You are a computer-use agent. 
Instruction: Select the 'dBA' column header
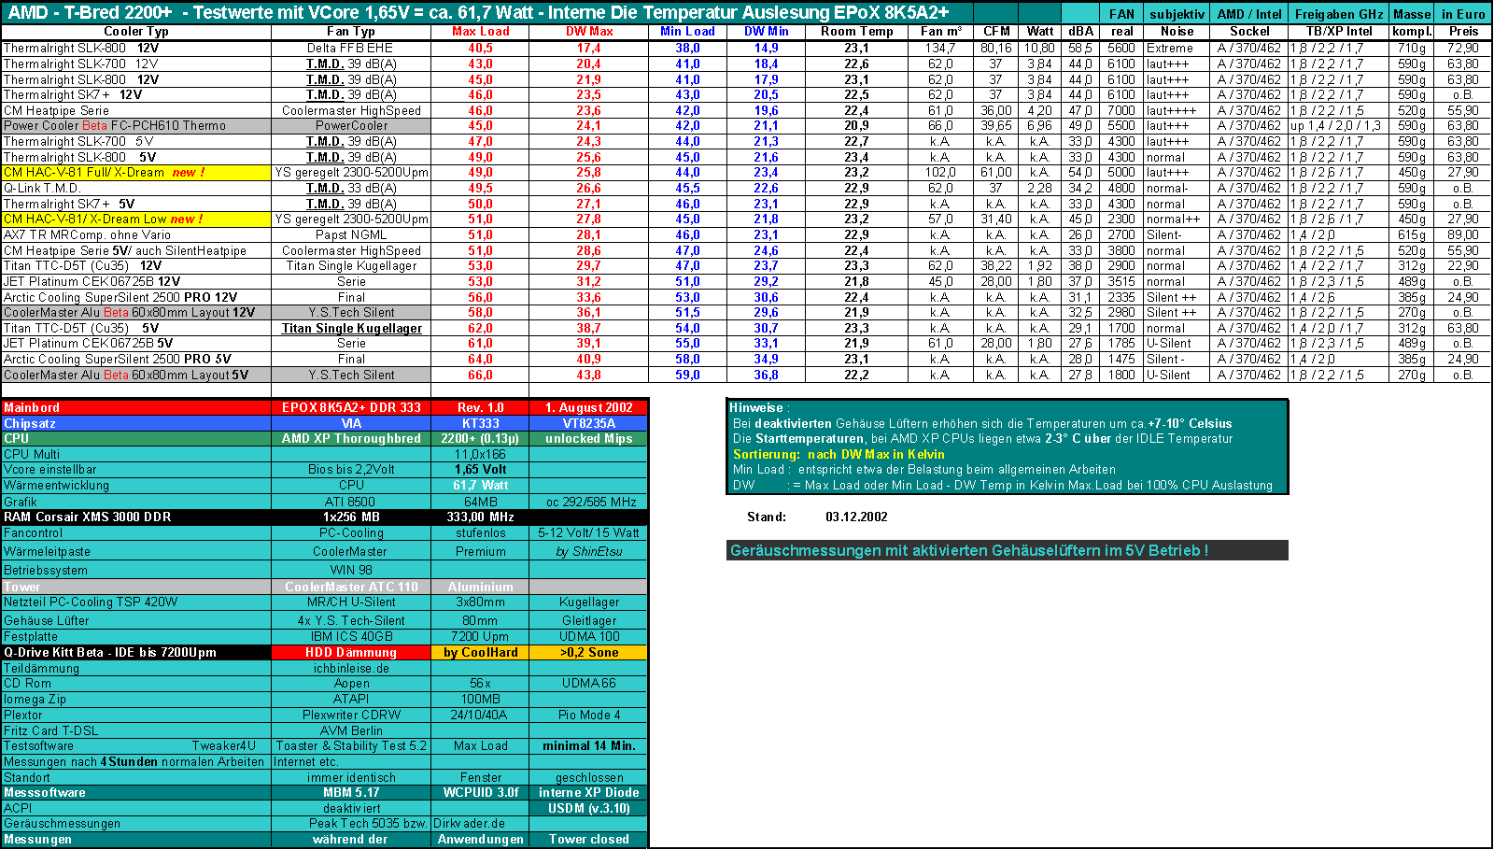click(1080, 32)
